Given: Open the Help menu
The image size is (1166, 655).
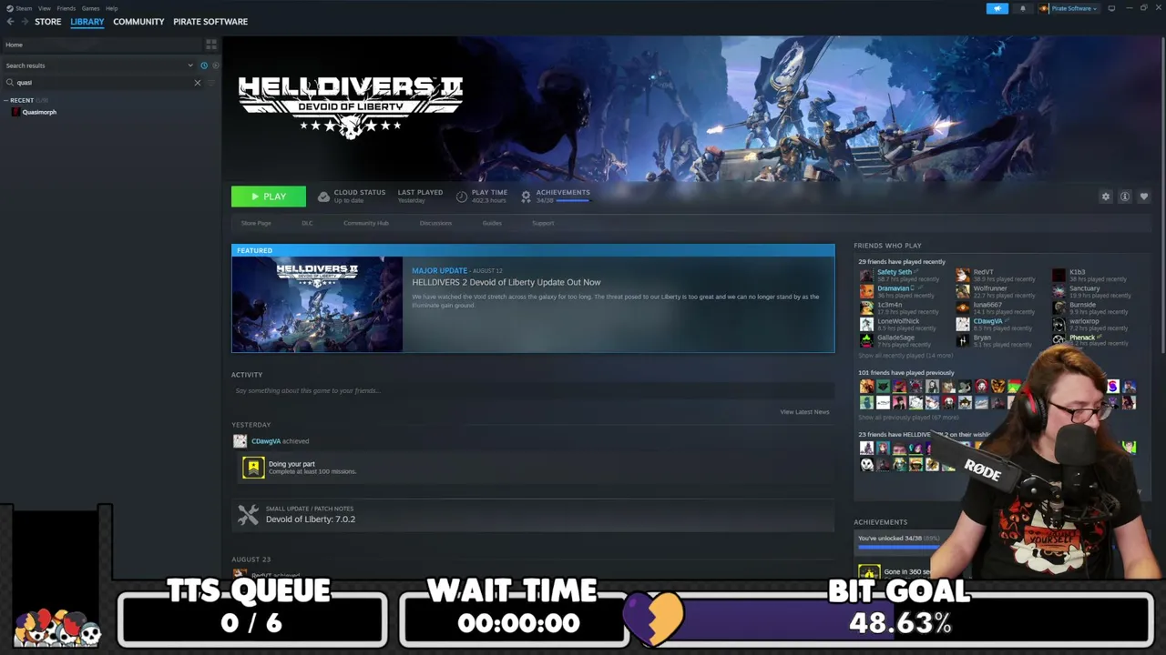Looking at the screenshot, I should tap(111, 8).
